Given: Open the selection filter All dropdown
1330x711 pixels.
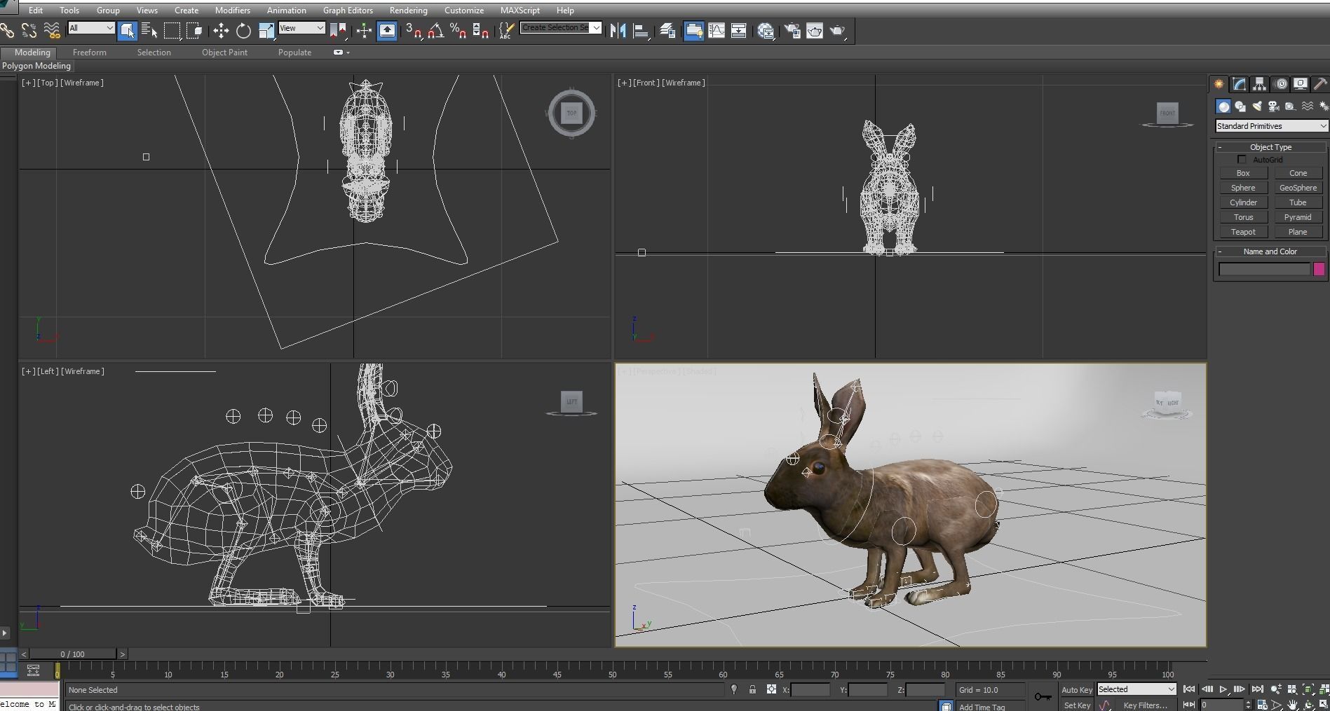Looking at the screenshot, I should 91,28.
